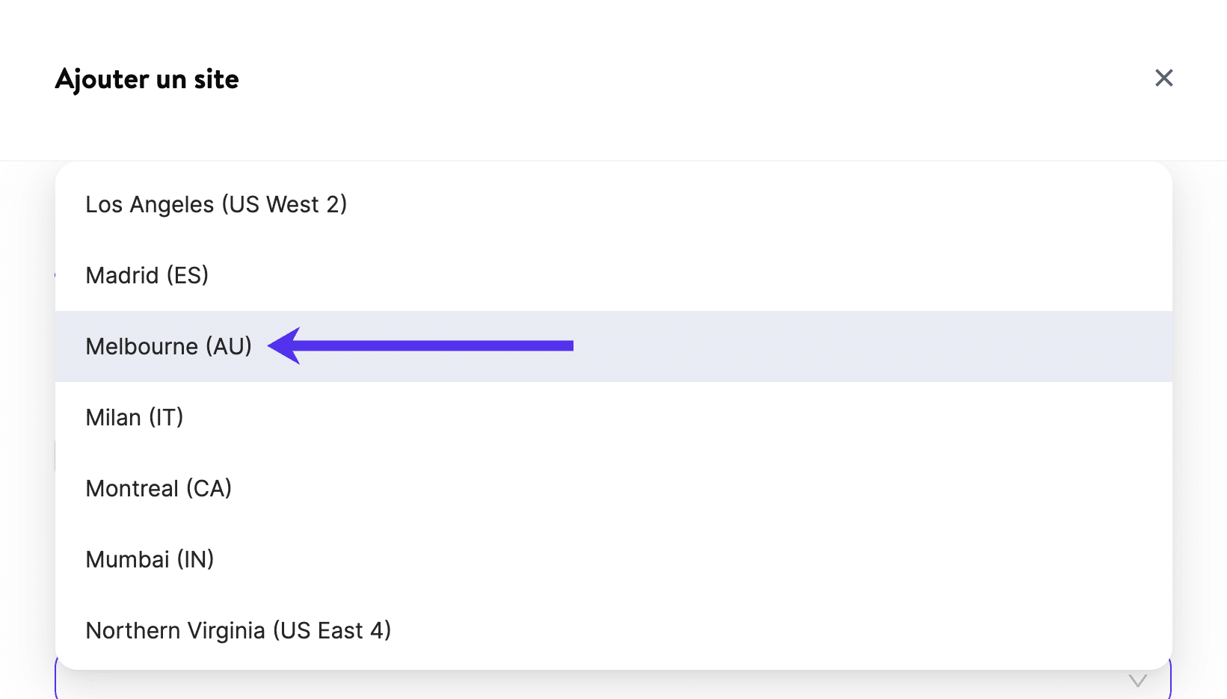The height and width of the screenshot is (699, 1227).
Task: Click the location select field at the bottom
Action: click(598, 683)
